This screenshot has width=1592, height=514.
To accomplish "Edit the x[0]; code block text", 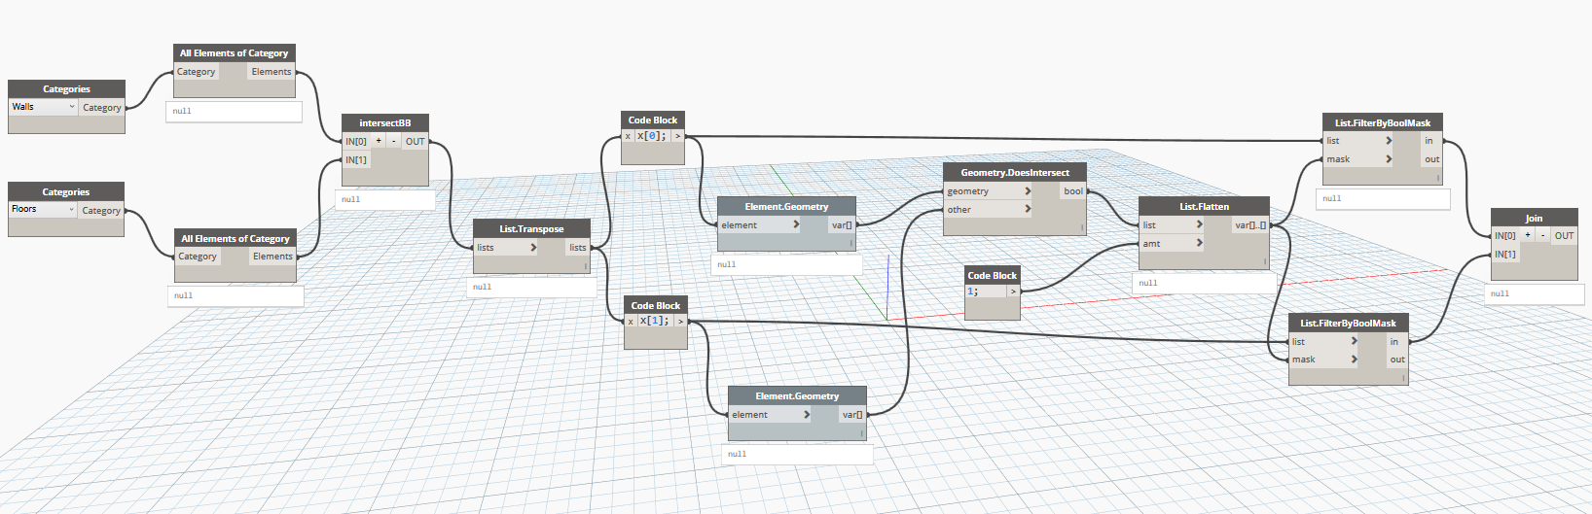I will 652,136.
